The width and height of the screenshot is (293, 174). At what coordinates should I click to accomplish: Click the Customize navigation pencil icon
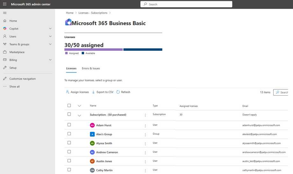(5, 79)
